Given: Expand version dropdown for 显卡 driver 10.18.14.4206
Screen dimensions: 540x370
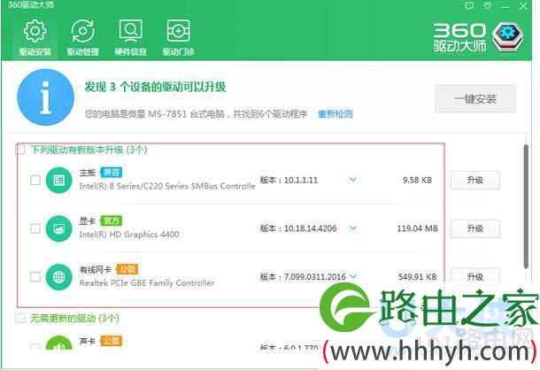Looking at the screenshot, I should pyautogui.click(x=352, y=227).
